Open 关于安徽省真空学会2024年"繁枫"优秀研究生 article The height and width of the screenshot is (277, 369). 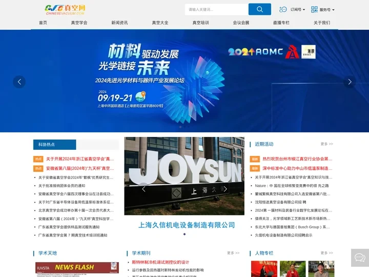pos(76,177)
